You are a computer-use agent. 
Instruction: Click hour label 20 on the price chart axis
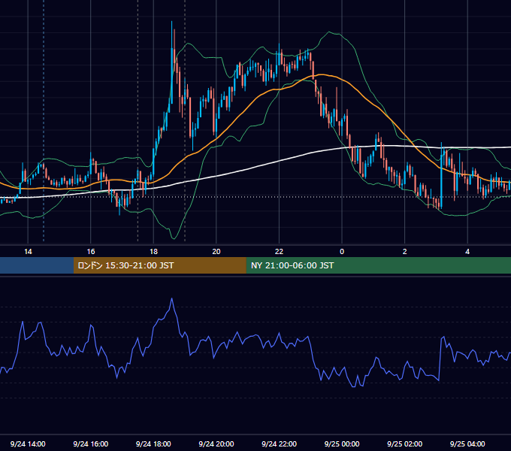pyautogui.click(x=216, y=251)
